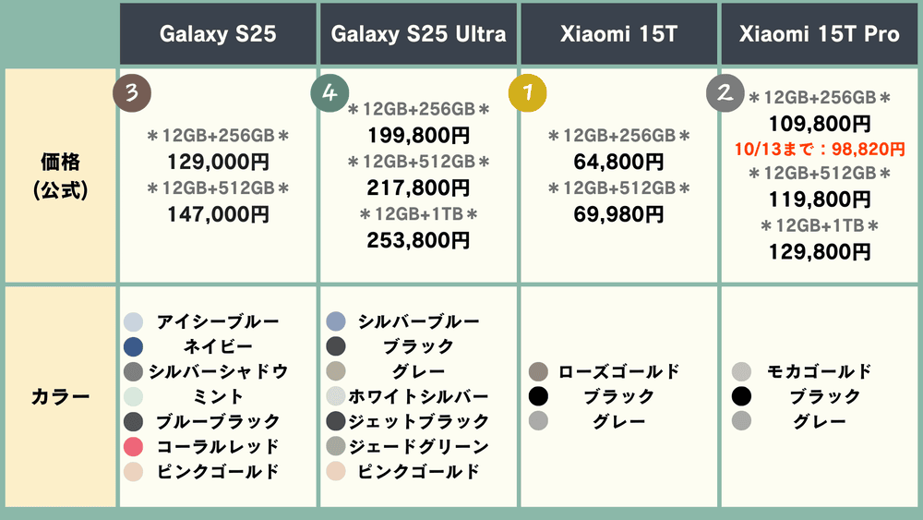Choose the シルバーブルー swatch for S25 Ultra

(336, 321)
